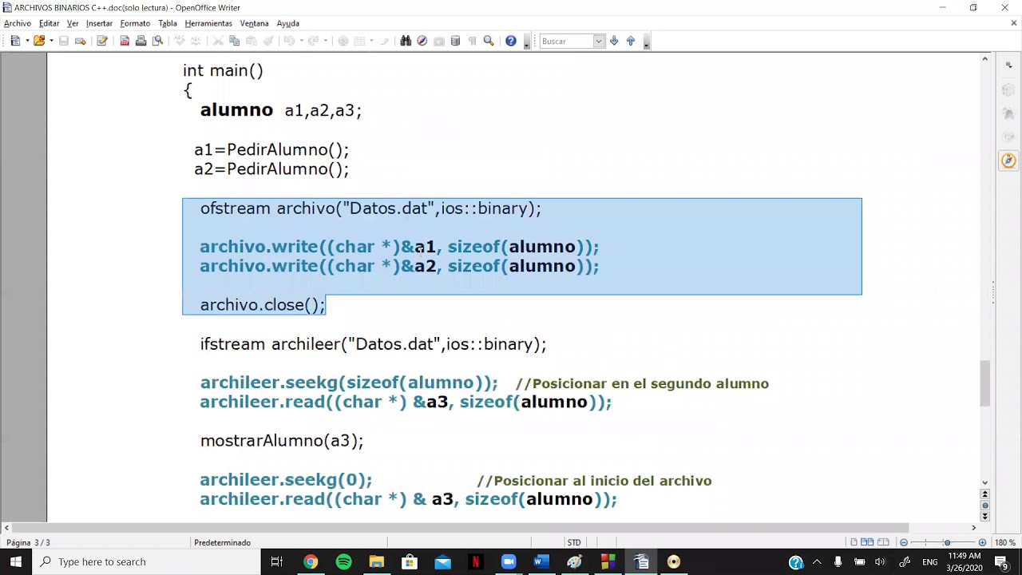
Task: Click the 180 % zoom level field
Action: [1004, 542]
